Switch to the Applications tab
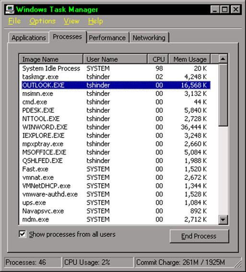 click(29, 37)
